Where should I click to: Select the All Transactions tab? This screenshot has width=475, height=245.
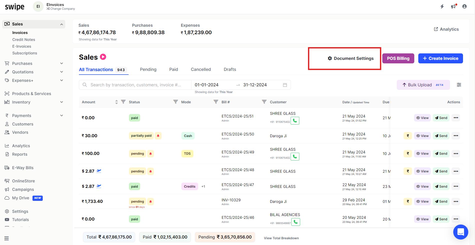coord(103,70)
